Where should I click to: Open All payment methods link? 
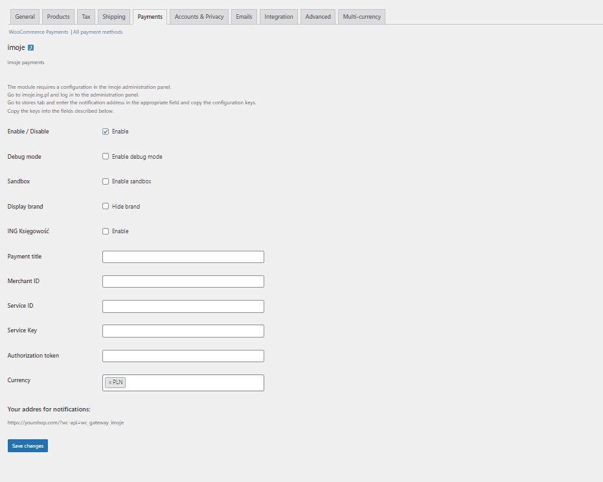click(x=98, y=32)
